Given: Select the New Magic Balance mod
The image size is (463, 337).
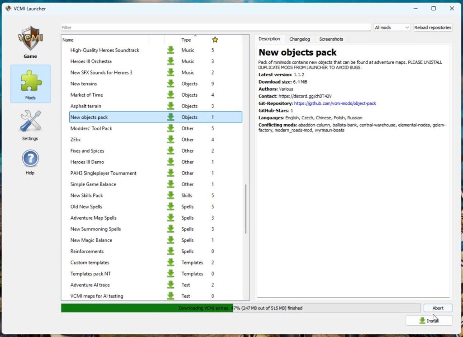Looking at the screenshot, I should coord(156,240).
